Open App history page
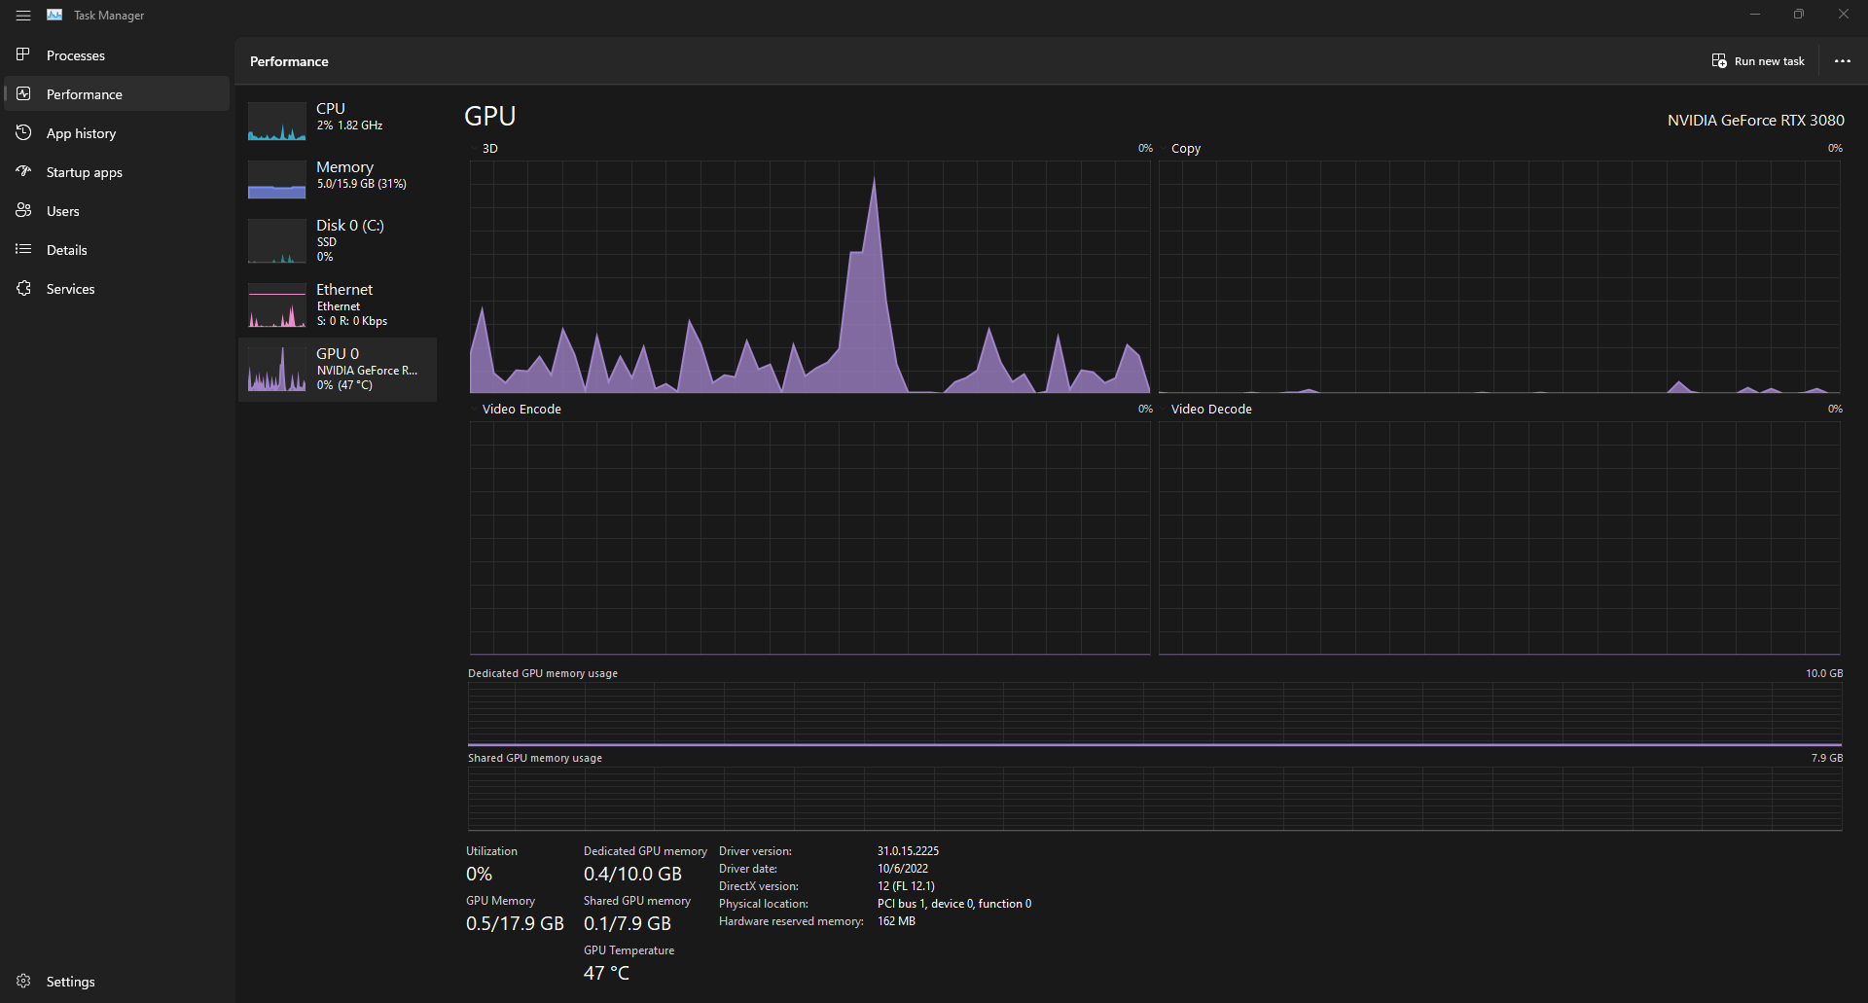 pyautogui.click(x=117, y=133)
